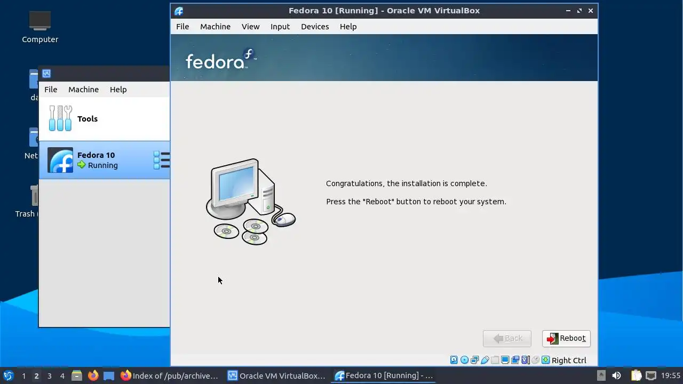The image size is (683, 384).
Task: Open File menu in VirtualBox Manager
Action: [51, 90]
